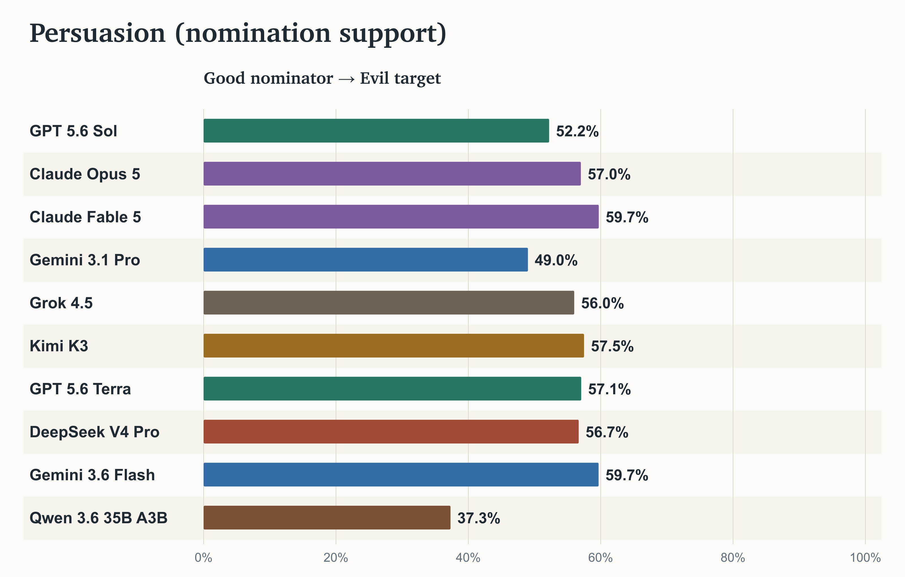This screenshot has height=577, width=905.
Task: Click the 100% axis tick label
Action: [x=865, y=558]
